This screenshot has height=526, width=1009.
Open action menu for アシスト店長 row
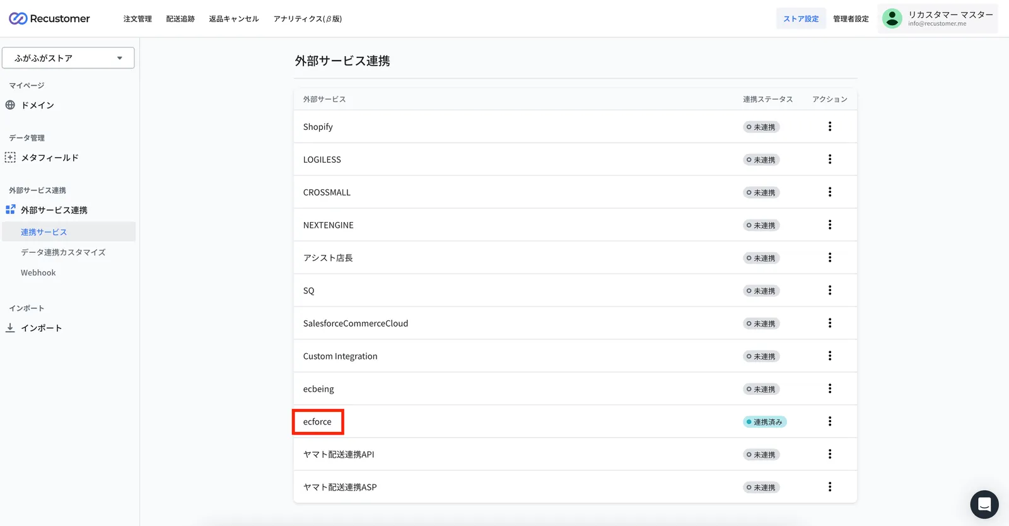point(830,258)
